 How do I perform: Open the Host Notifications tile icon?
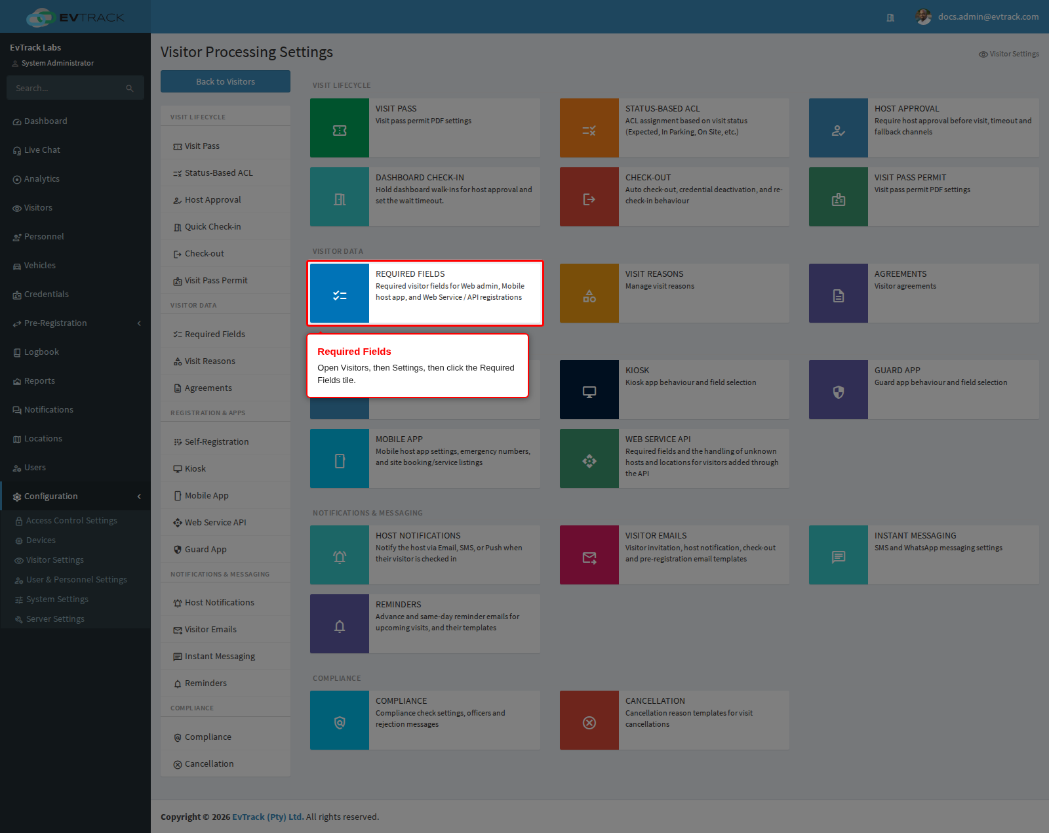click(x=340, y=555)
